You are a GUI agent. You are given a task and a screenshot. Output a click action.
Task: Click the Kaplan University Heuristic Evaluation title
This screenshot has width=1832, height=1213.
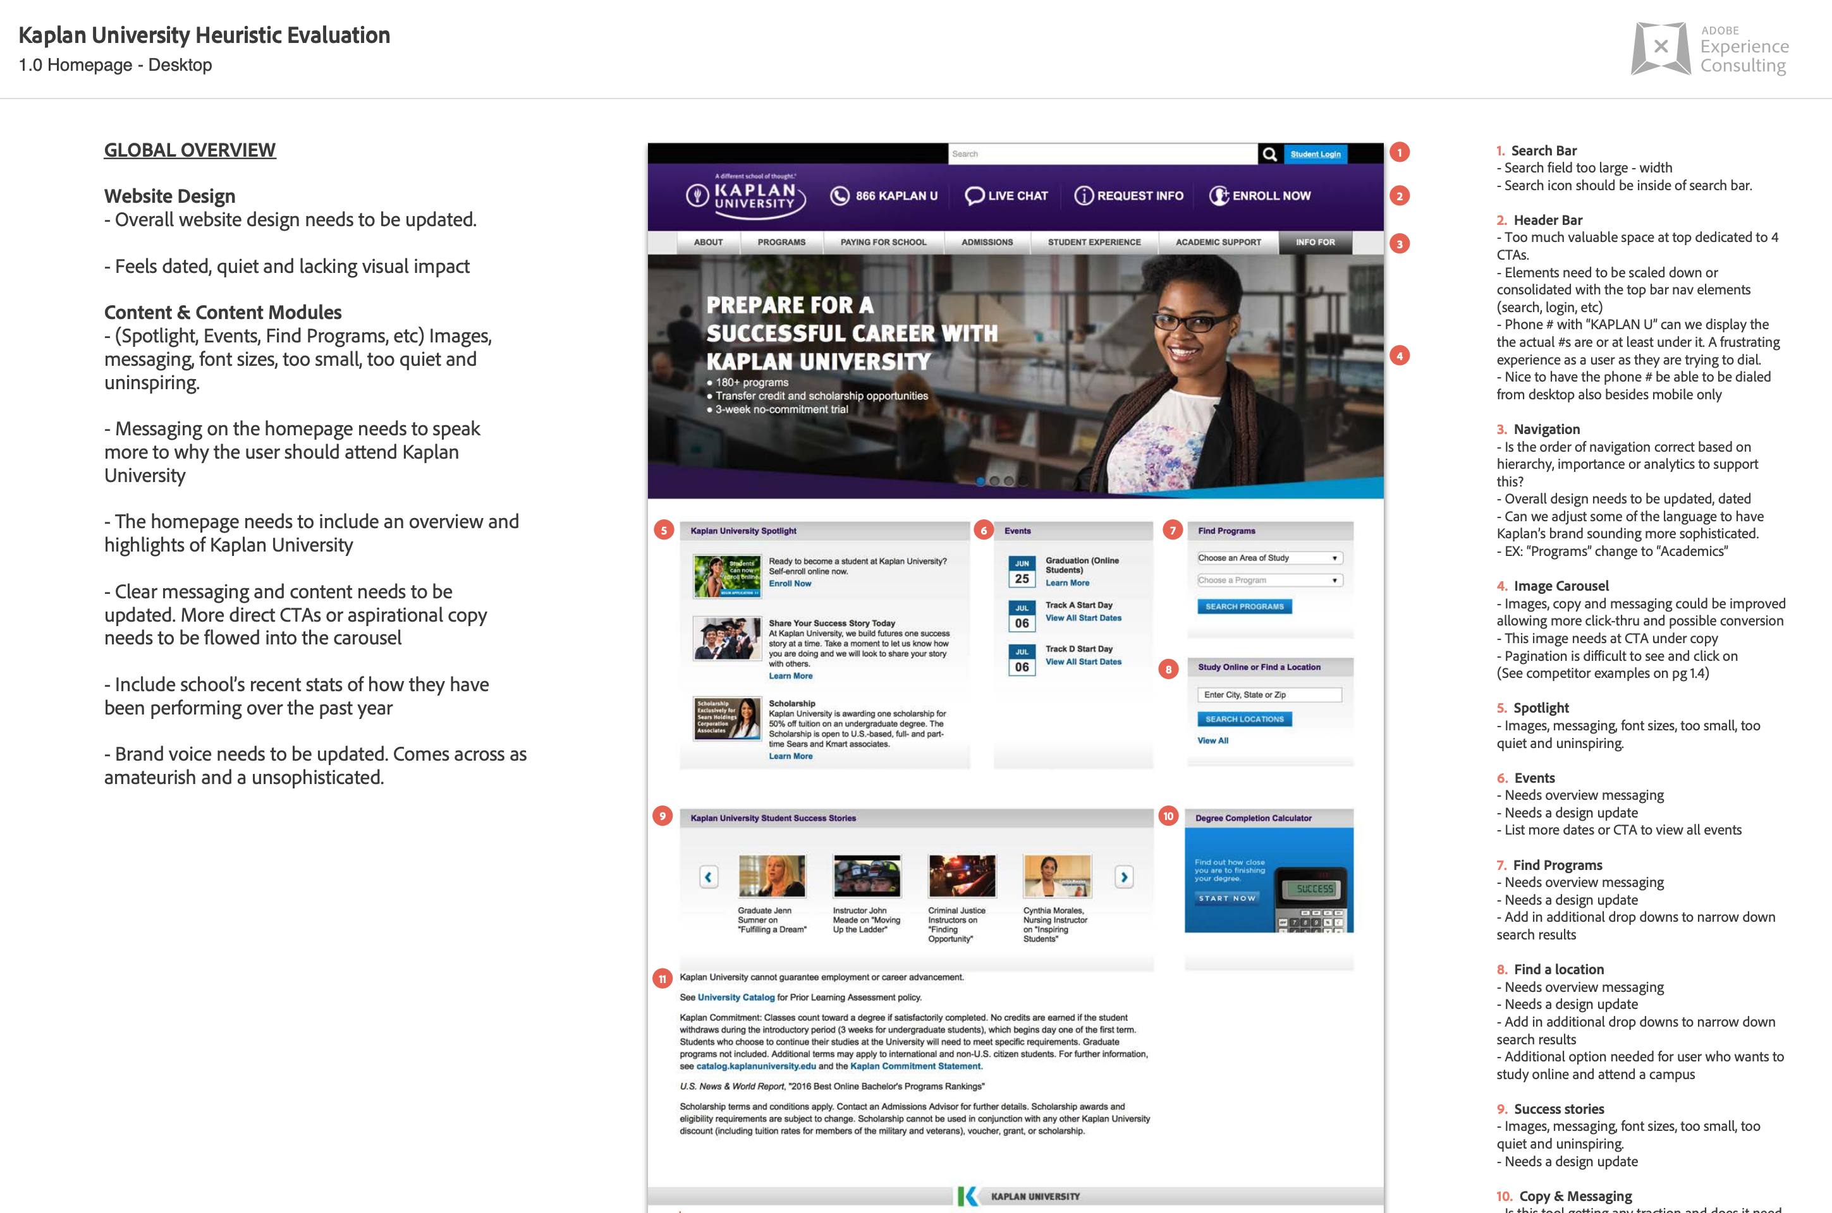(x=204, y=35)
